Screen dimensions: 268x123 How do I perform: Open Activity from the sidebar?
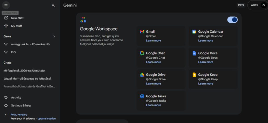pyautogui.click(x=16, y=98)
